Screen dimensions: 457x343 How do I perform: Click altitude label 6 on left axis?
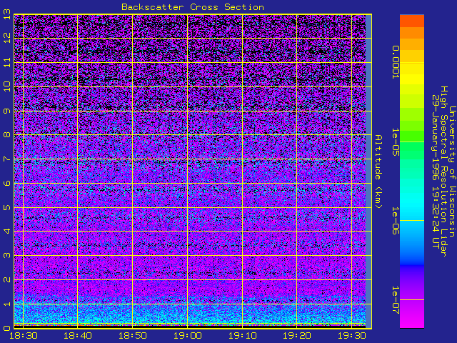(7, 183)
